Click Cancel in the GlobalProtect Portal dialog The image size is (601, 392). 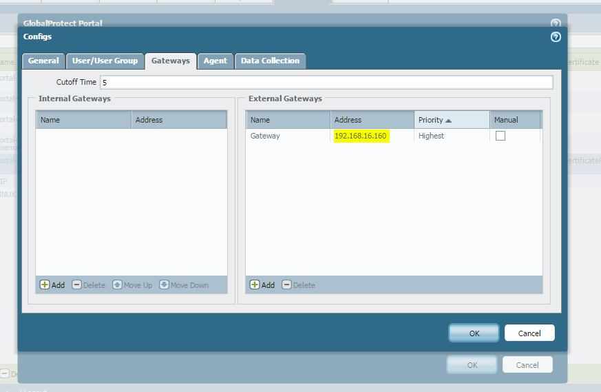tap(527, 364)
